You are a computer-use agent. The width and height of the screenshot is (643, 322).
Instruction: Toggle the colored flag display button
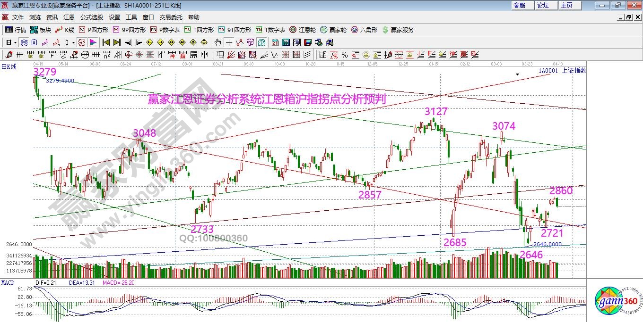point(93,42)
